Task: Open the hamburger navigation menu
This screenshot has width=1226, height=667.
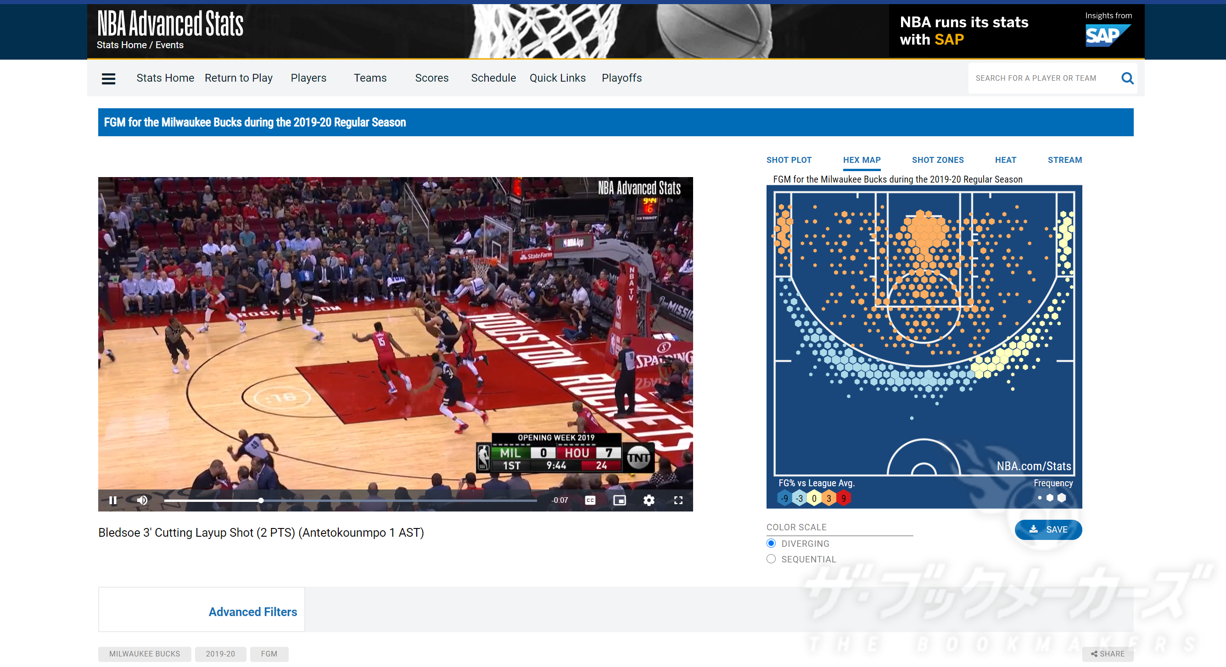Action: [108, 78]
